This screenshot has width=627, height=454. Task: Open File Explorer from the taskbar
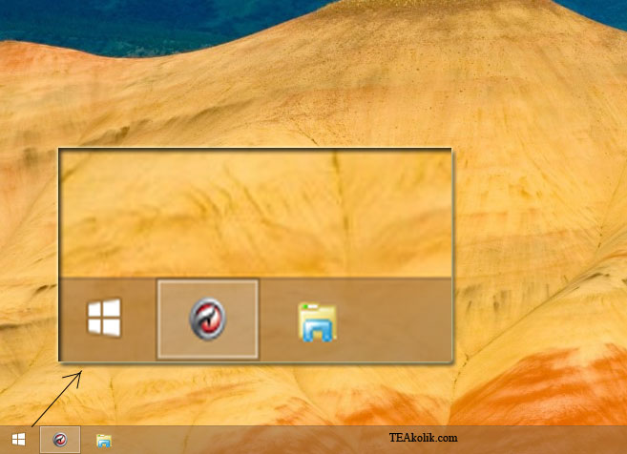click(104, 441)
